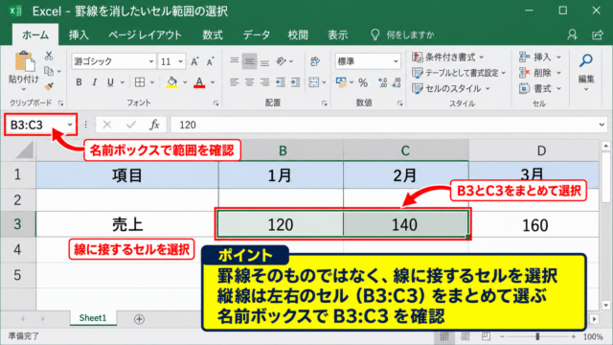This screenshot has height=345, width=613.
Task: Decrease indent
Action: [x=281, y=82]
